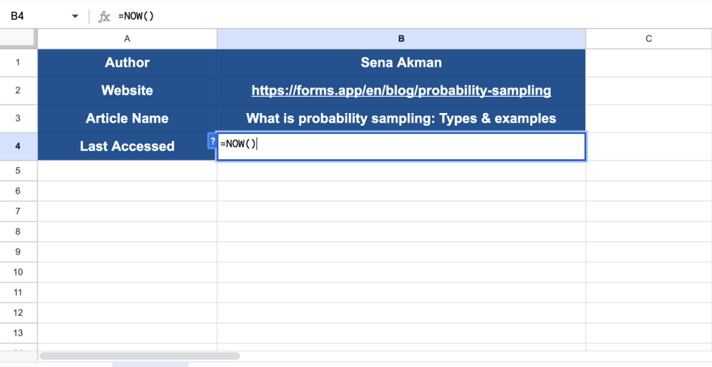Screen dimensions: 712x367
Task: Open the name box dropdown arrow
Action: click(75, 16)
